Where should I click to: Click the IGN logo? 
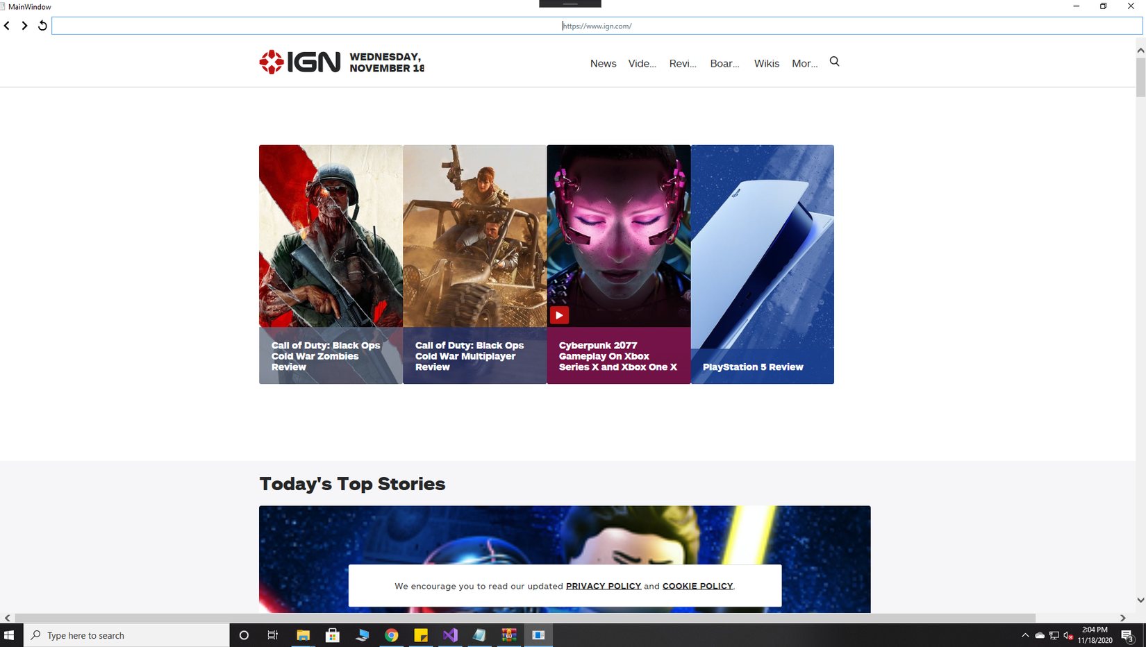(300, 62)
